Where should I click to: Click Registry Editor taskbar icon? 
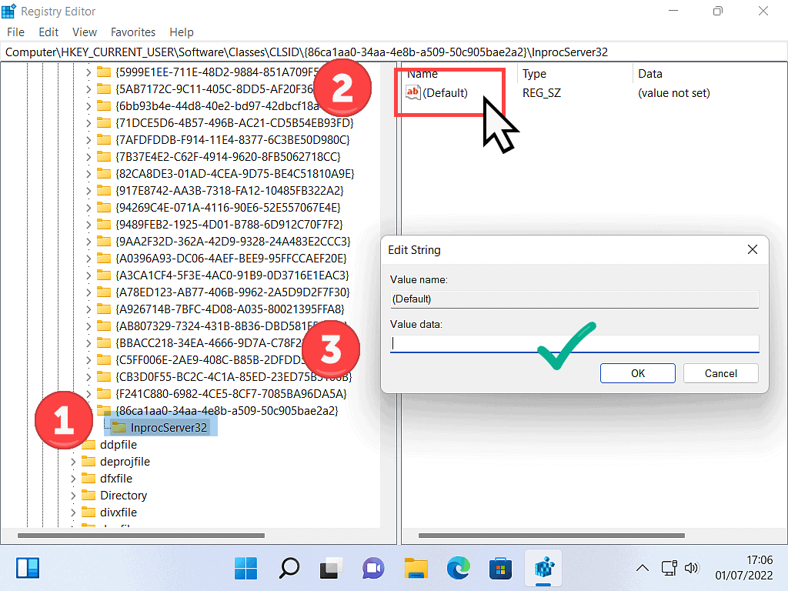click(543, 569)
